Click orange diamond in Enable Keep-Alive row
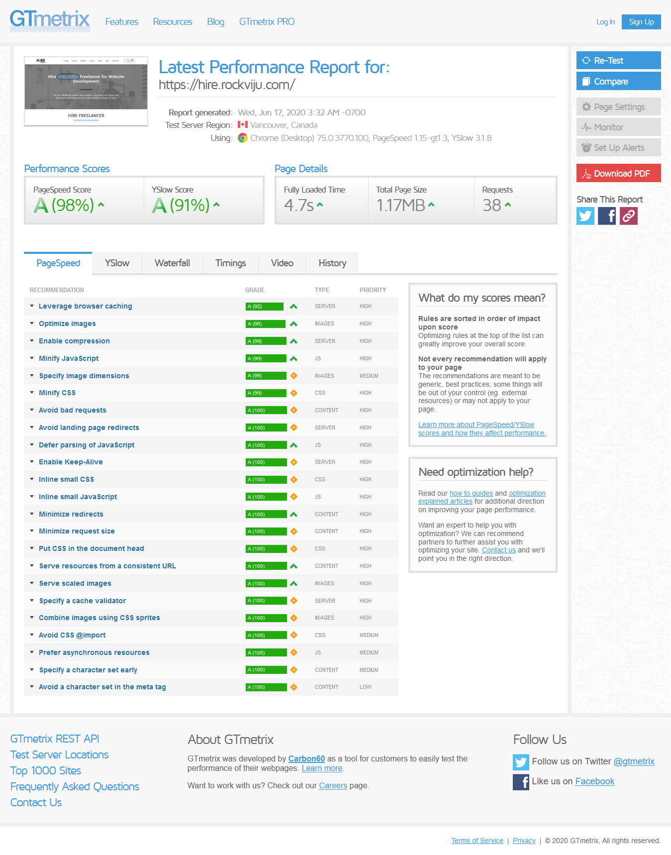The height and width of the screenshot is (855, 671). tap(293, 462)
